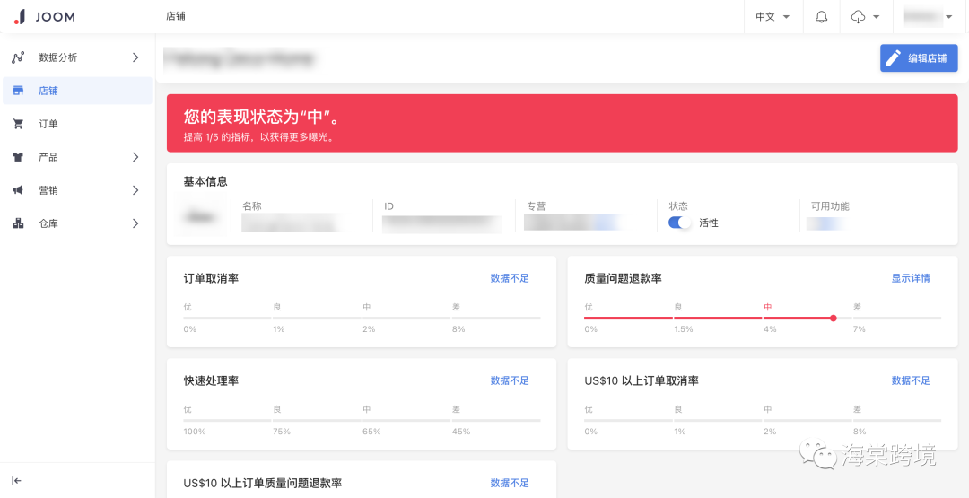
Task: Expand the cloud menu dropdown arrow
Action: tap(877, 17)
